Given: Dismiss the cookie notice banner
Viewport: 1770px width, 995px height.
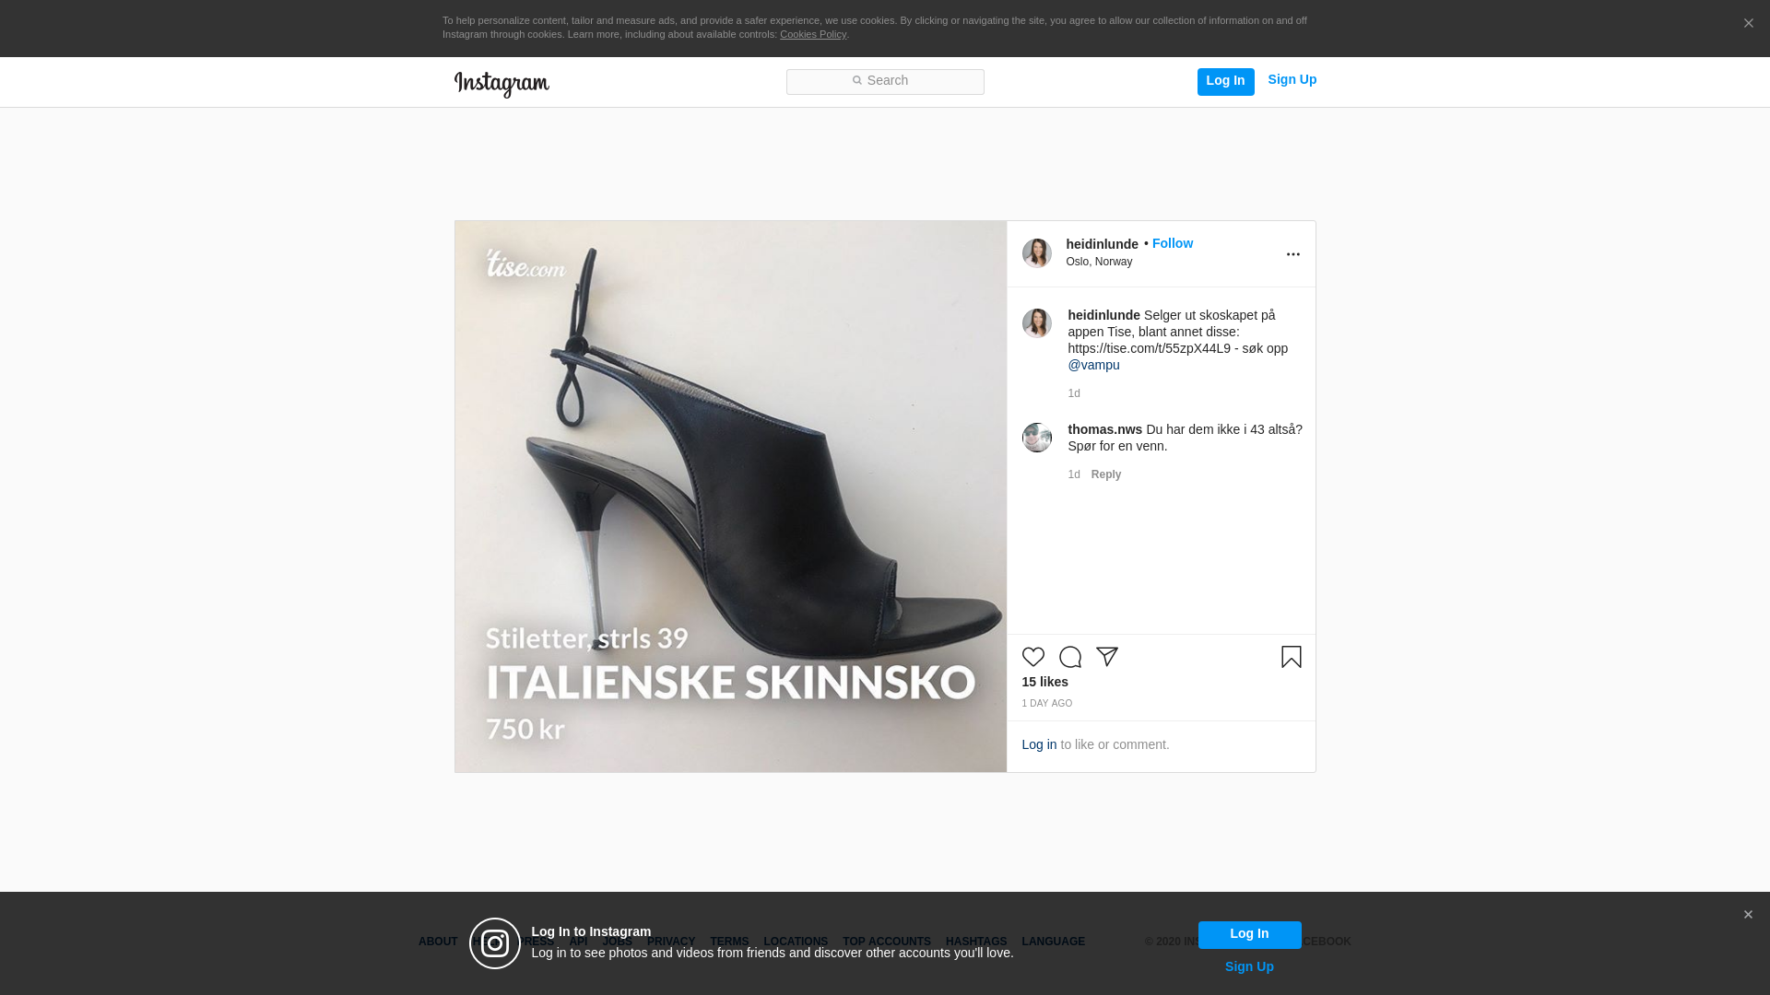Looking at the screenshot, I should pos(1748,24).
